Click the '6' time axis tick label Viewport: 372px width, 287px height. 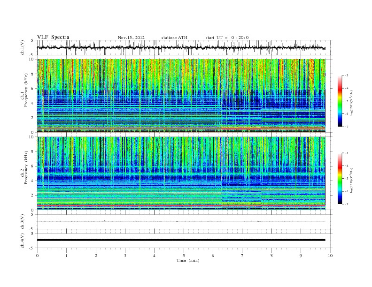[213, 256]
